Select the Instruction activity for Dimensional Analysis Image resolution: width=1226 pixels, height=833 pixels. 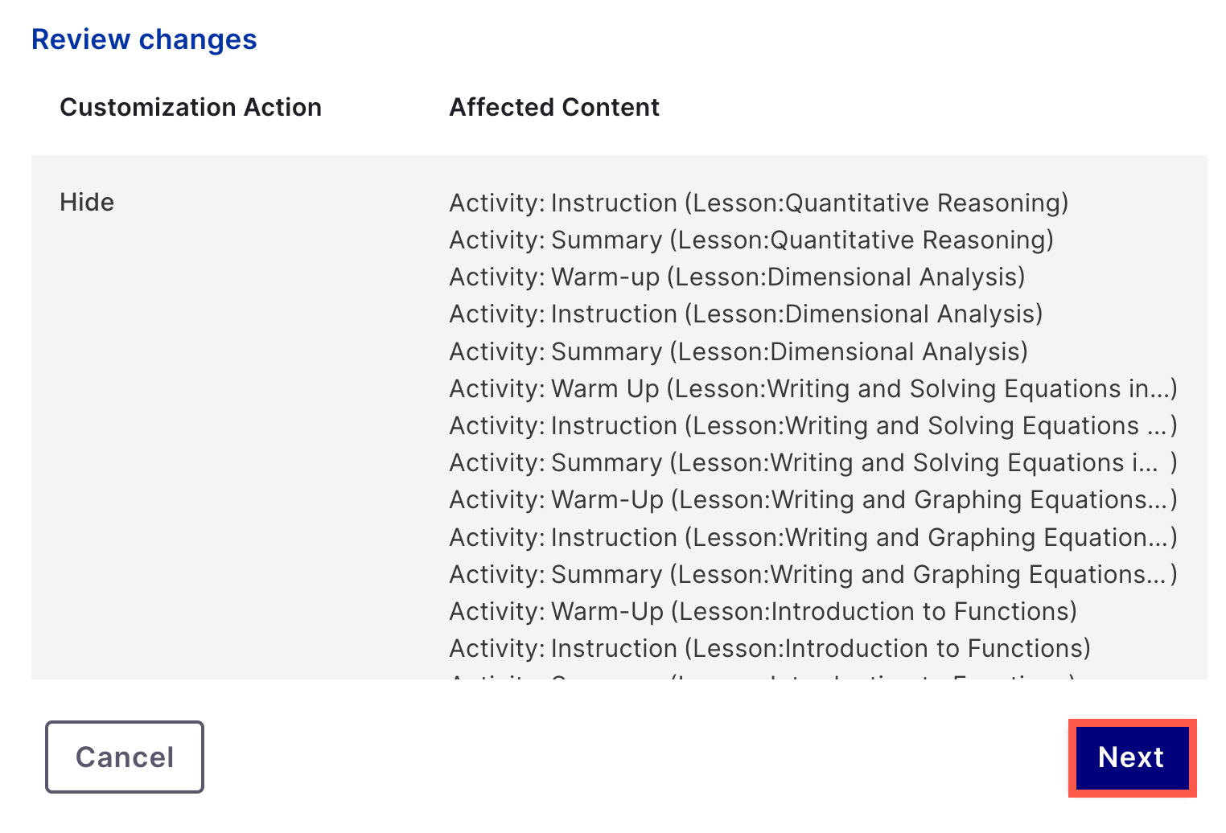pos(745,314)
